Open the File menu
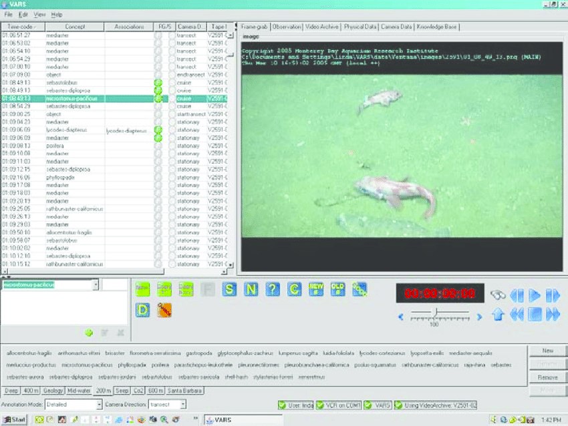This screenshot has height=426, width=568. pos(8,15)
